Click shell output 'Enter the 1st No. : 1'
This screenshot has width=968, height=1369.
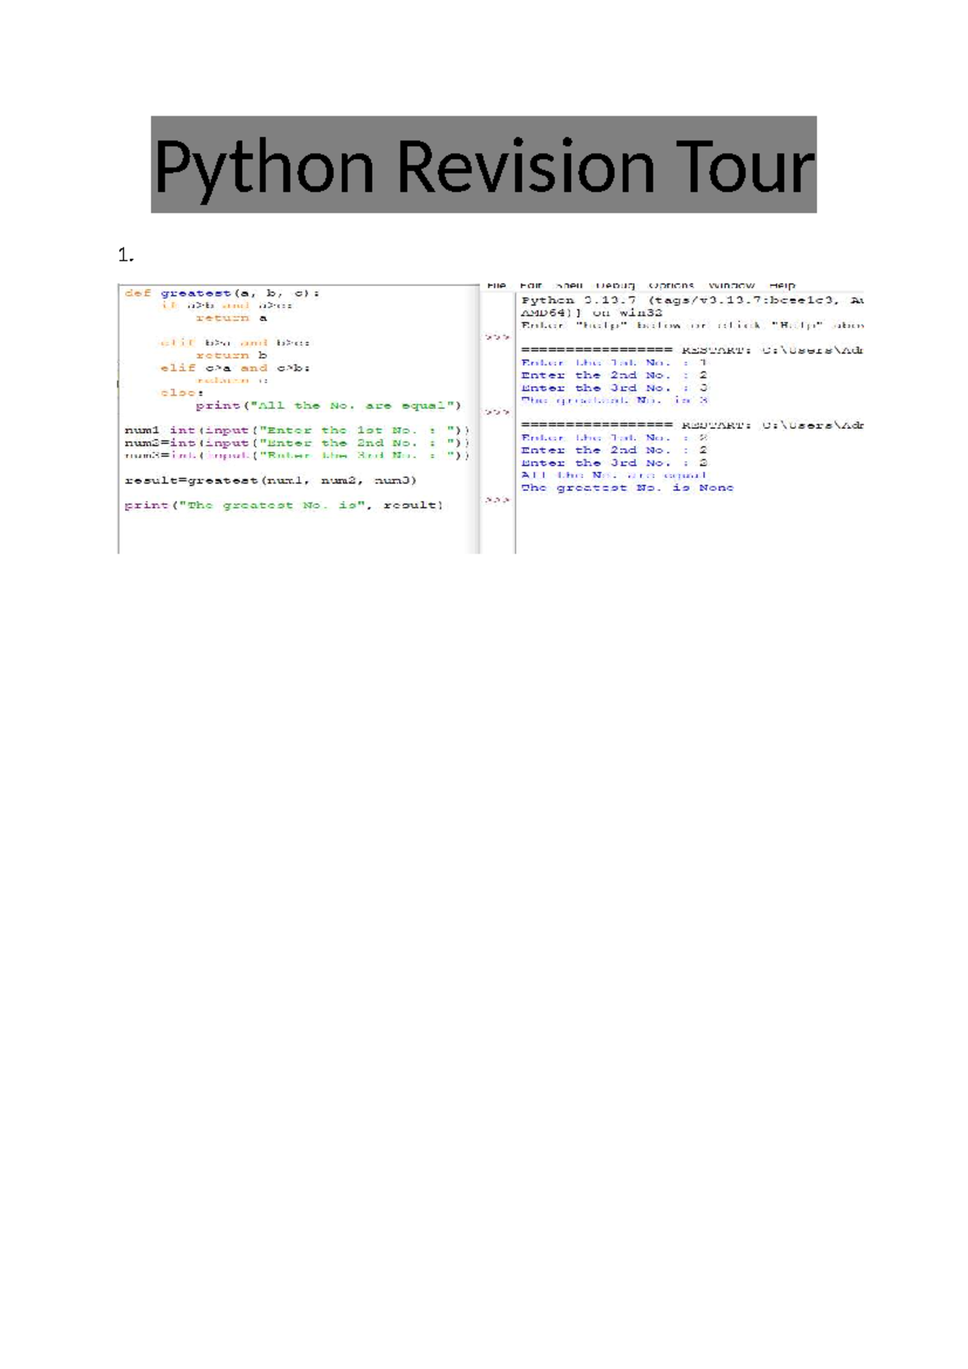[x=614, y=362]
